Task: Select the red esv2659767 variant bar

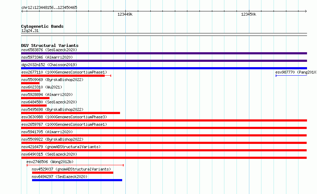Action: pos(164,128)
